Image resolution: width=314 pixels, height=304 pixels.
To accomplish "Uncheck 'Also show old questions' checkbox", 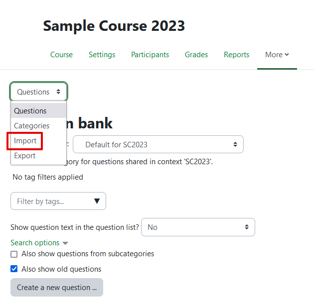I will click(14, 269).
